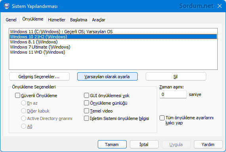Select the Diğer kabuk radio option
Image resolution: width=226 pixels, height=152 pixels.
click(x=23, y=111)
